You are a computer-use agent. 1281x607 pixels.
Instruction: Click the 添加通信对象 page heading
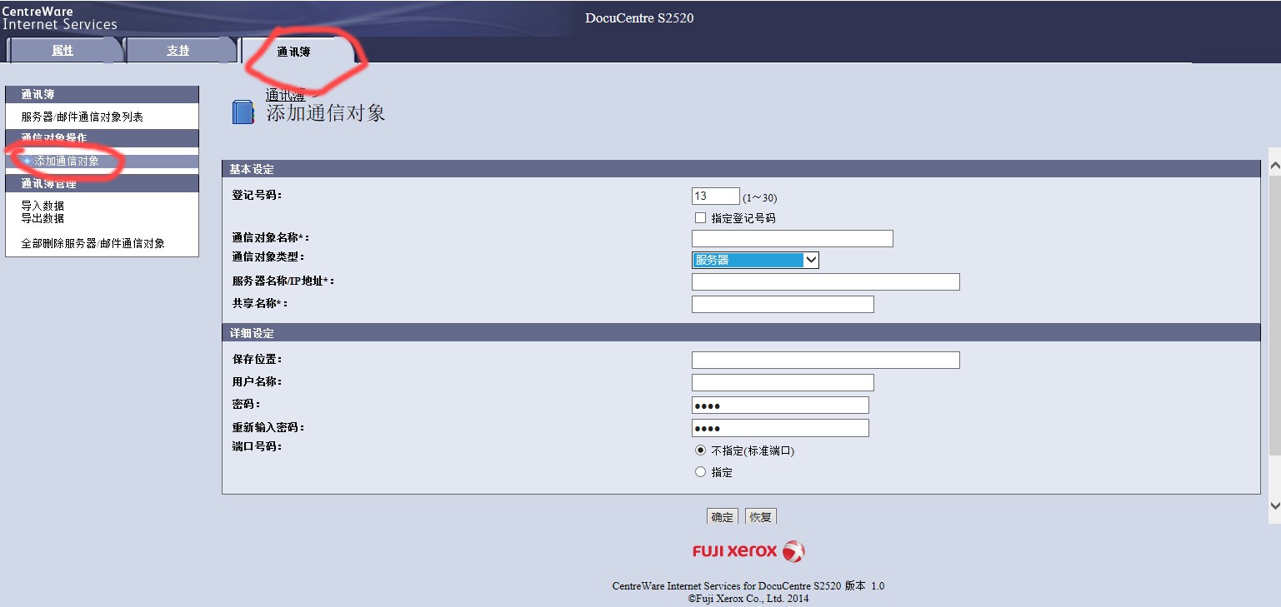[326, 113]
